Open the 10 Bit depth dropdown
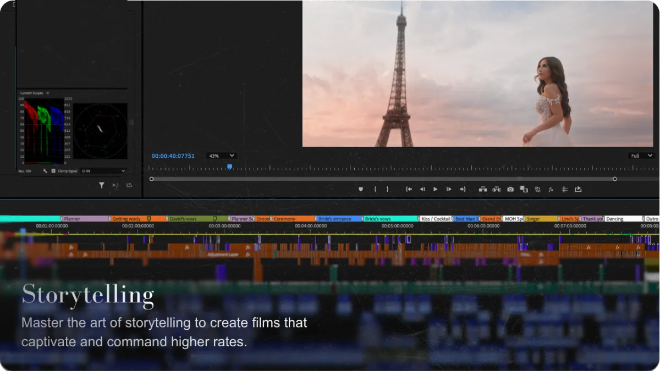The image size is (660, 371). (x=103, y=171)
